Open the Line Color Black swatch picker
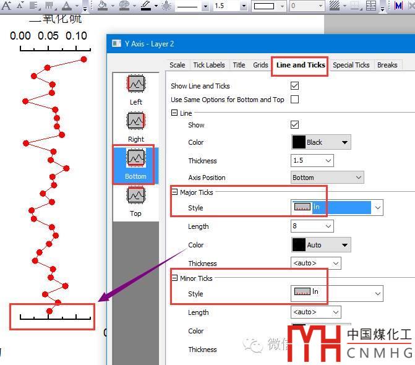Image resolution: width=415 pixels, height=365 pixels. coord(320,142)
